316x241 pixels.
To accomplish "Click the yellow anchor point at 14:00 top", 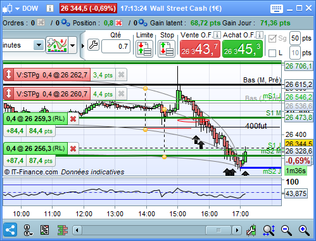I will click(145, 88).
